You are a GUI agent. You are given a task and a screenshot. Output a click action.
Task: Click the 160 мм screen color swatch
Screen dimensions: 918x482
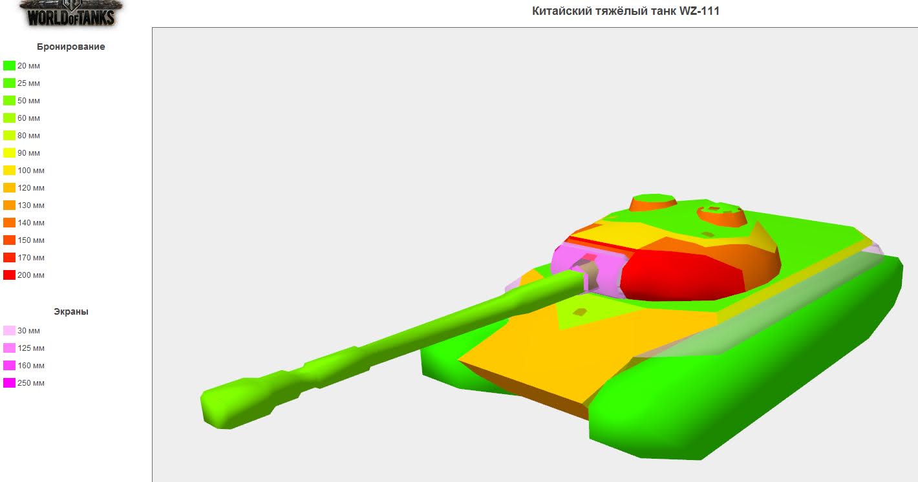(9, 366)
